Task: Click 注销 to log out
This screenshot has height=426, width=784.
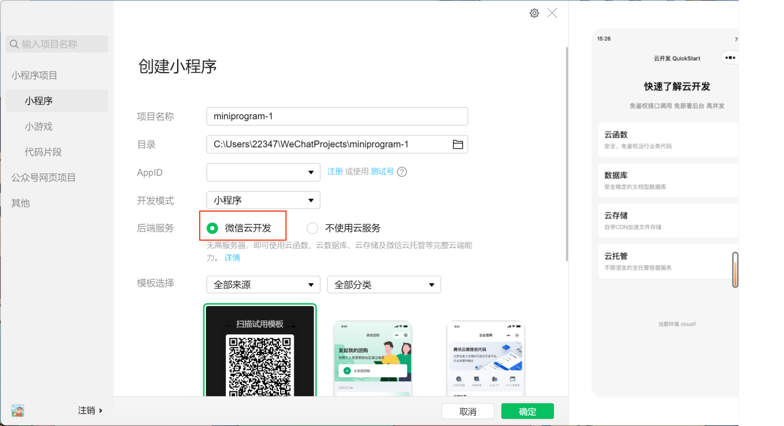Action: click(86, 410)
